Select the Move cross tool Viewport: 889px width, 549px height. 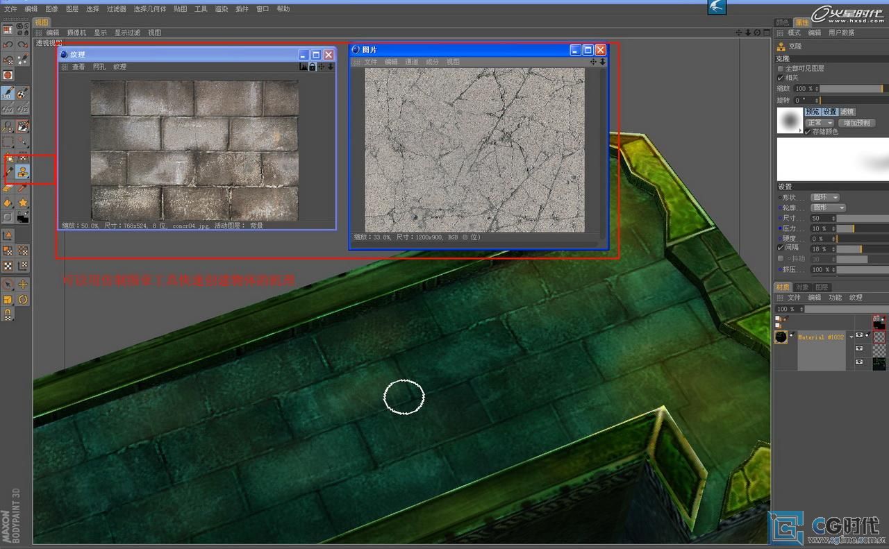(23, 284)
